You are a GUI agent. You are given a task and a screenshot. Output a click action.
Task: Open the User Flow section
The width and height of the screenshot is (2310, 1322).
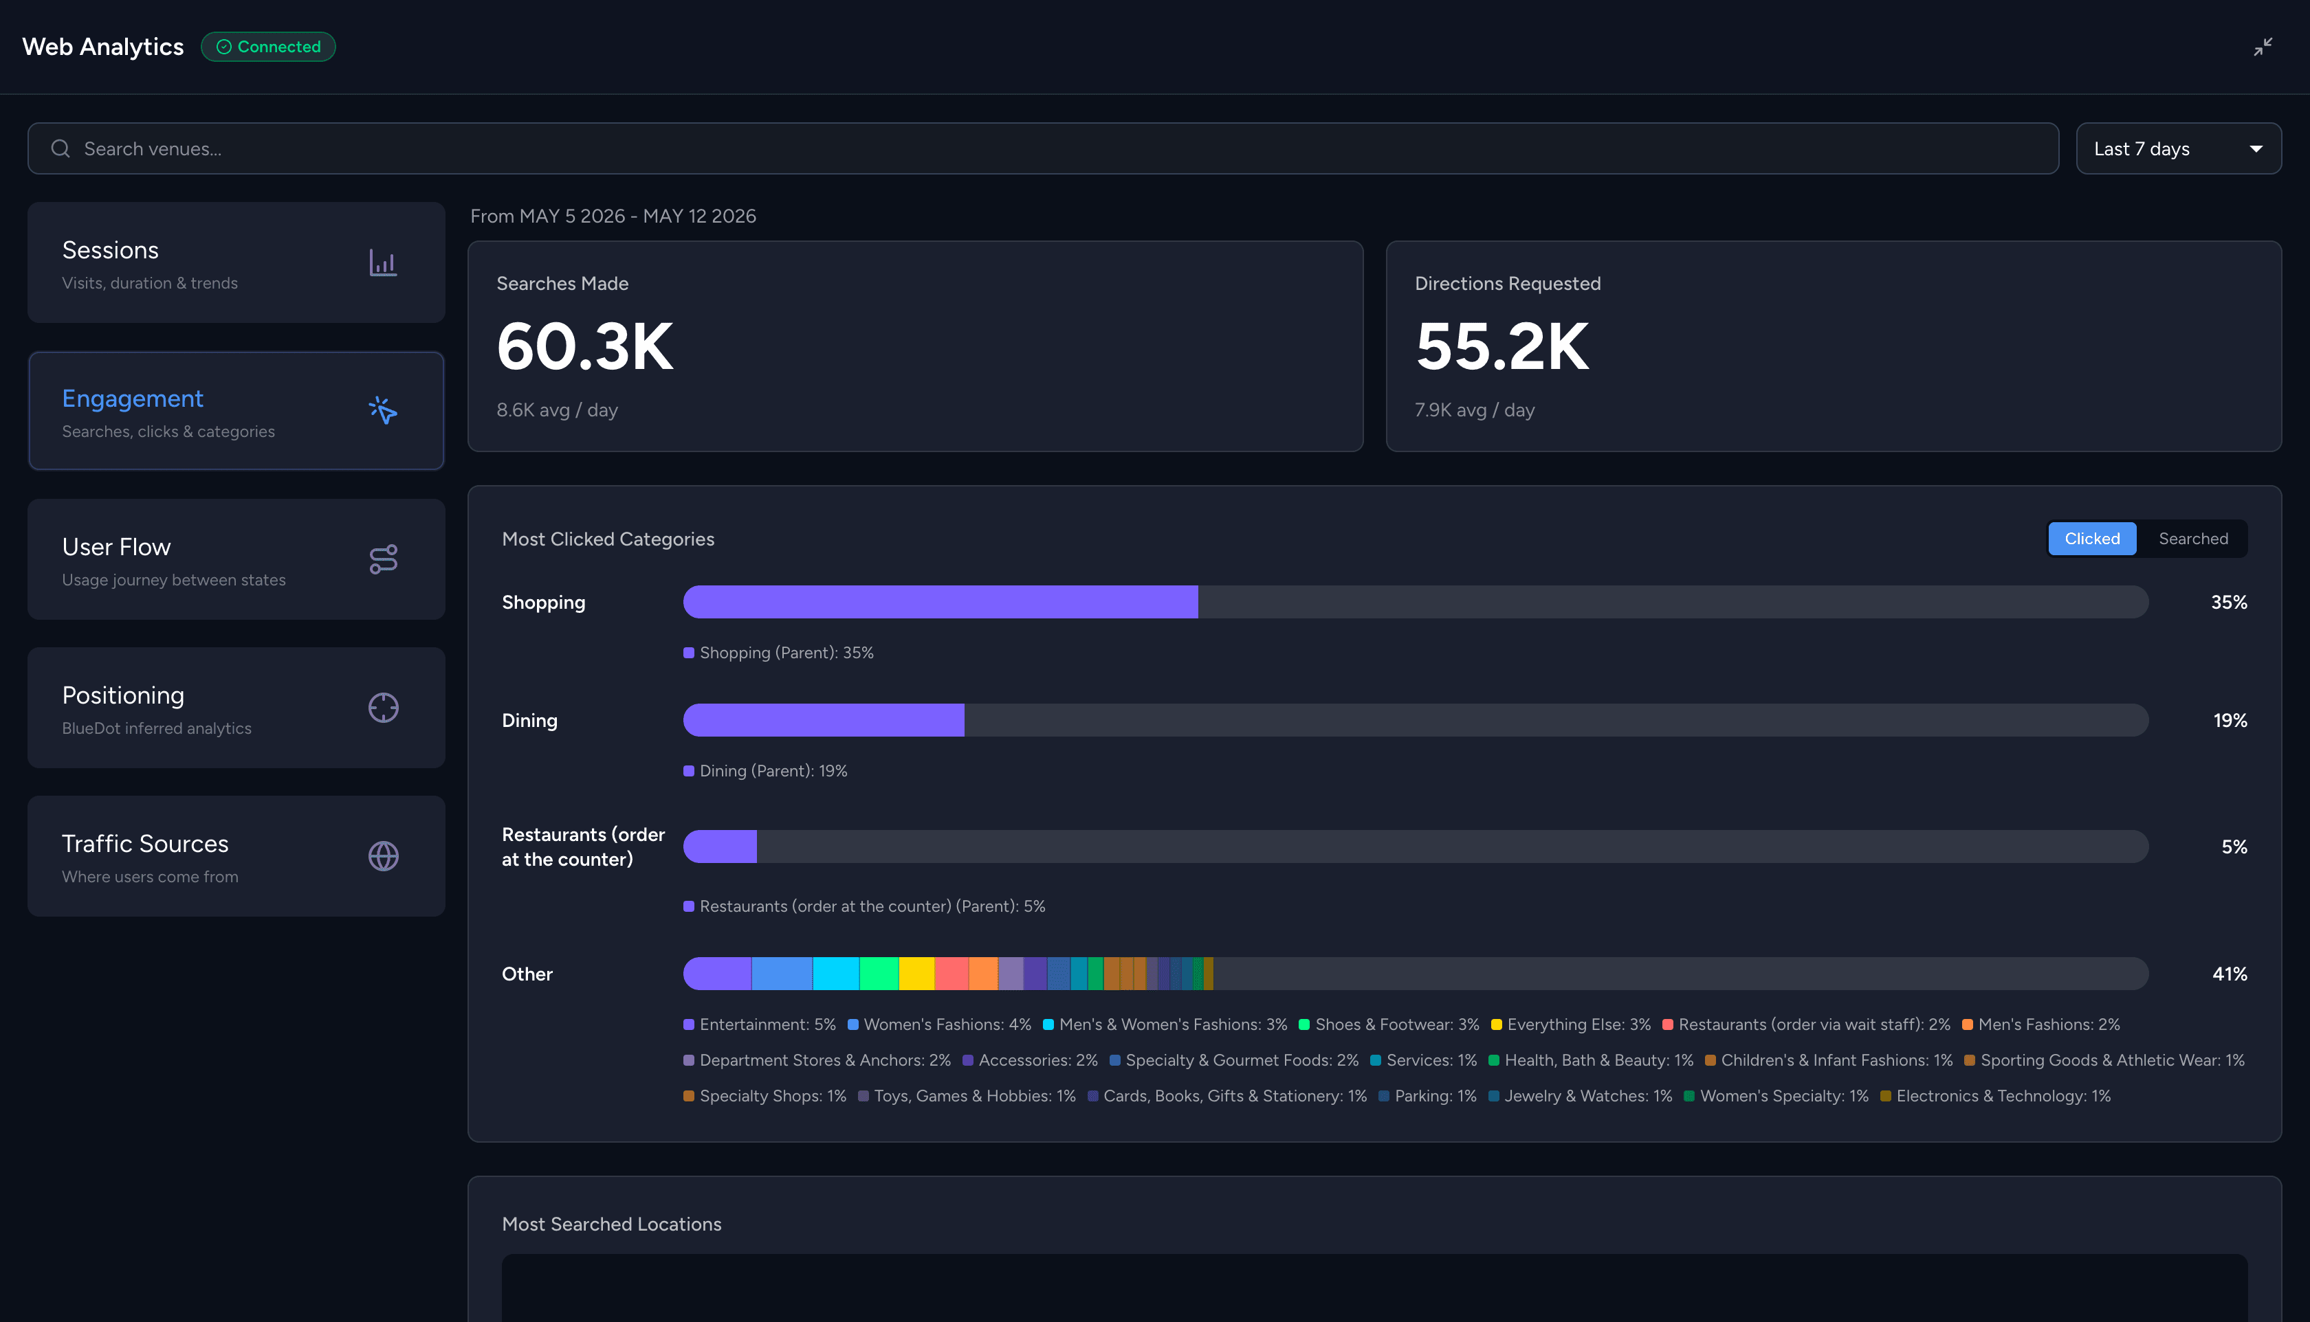click(236, 559)
